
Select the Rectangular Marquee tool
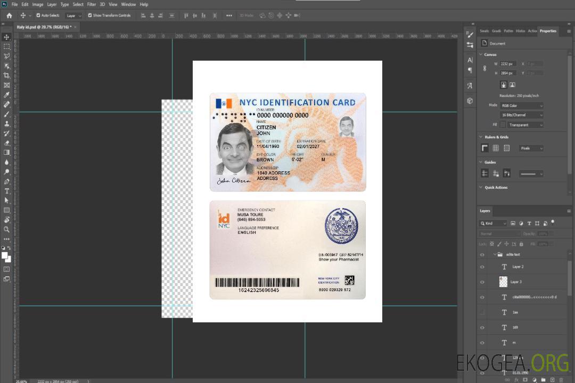6,47
